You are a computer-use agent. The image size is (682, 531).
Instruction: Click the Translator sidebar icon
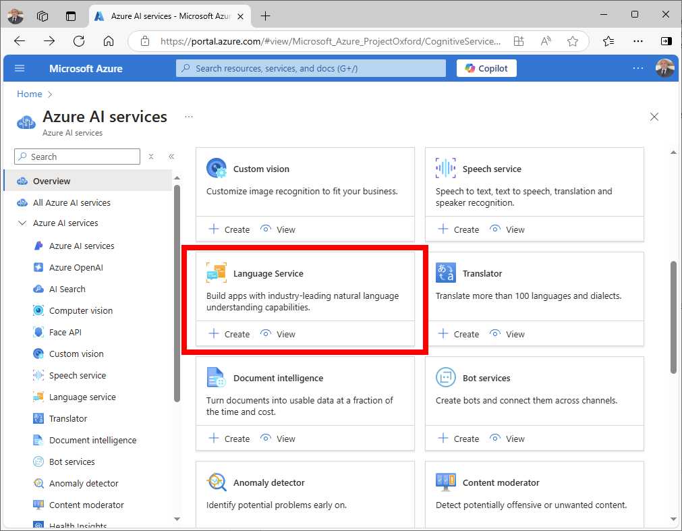click(38, 419)
